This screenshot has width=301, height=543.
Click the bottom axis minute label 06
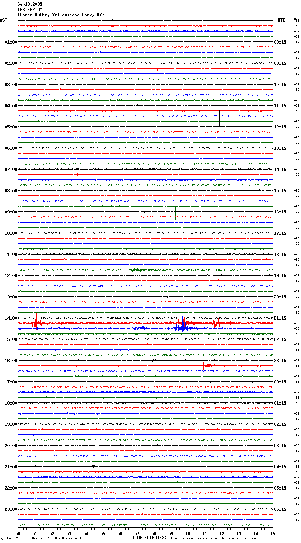pos(120,533)
